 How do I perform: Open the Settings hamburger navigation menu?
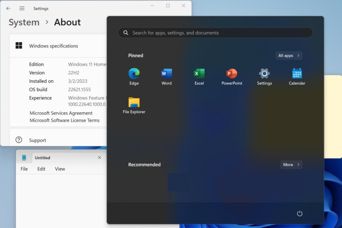pyautogui.click(x=22, y=9)
